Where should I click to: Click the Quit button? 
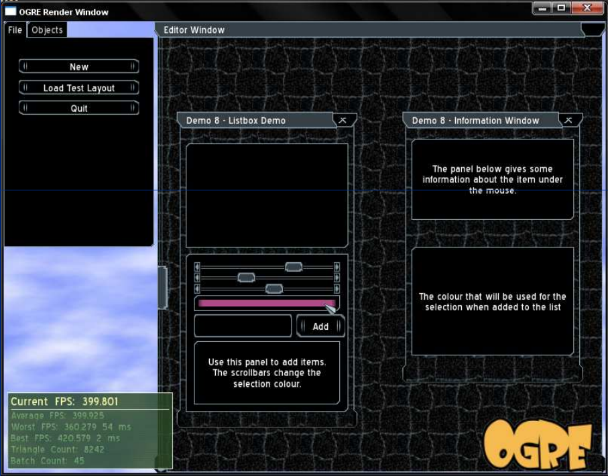(78, 108)
